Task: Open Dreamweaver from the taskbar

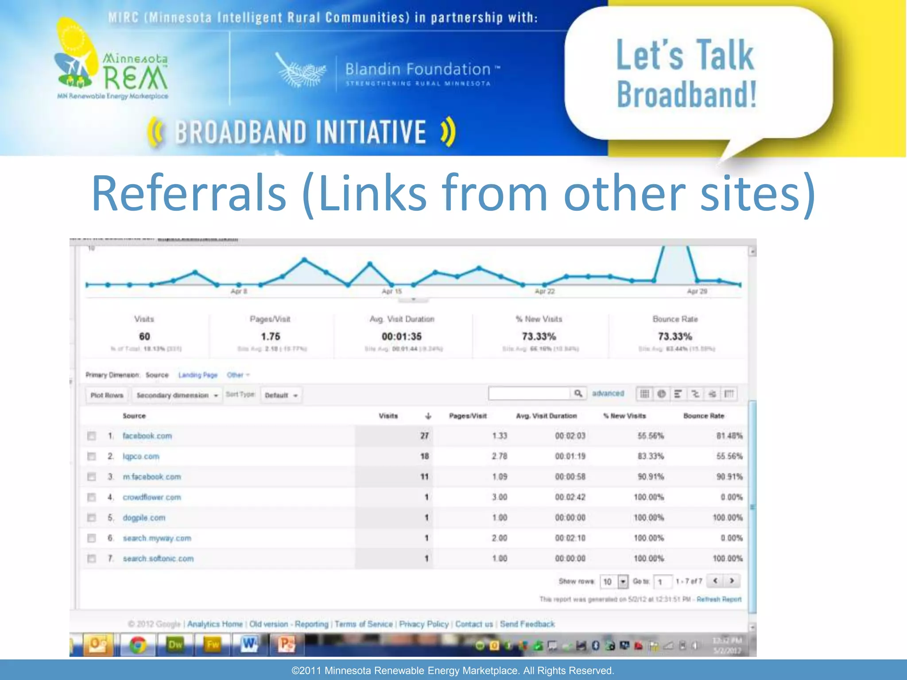Action: 175,645
